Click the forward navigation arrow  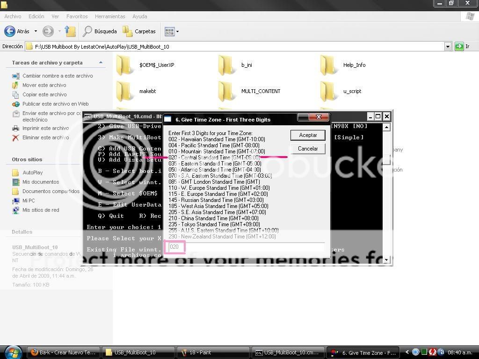point(48,31)
